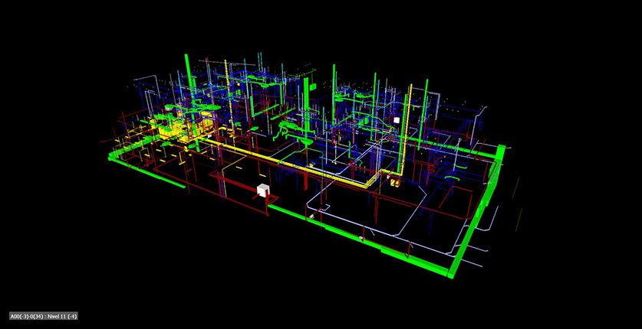Select the green rectangular block at upper center
The height and width of the screenshot is (329, 642).
click(311, 81)
